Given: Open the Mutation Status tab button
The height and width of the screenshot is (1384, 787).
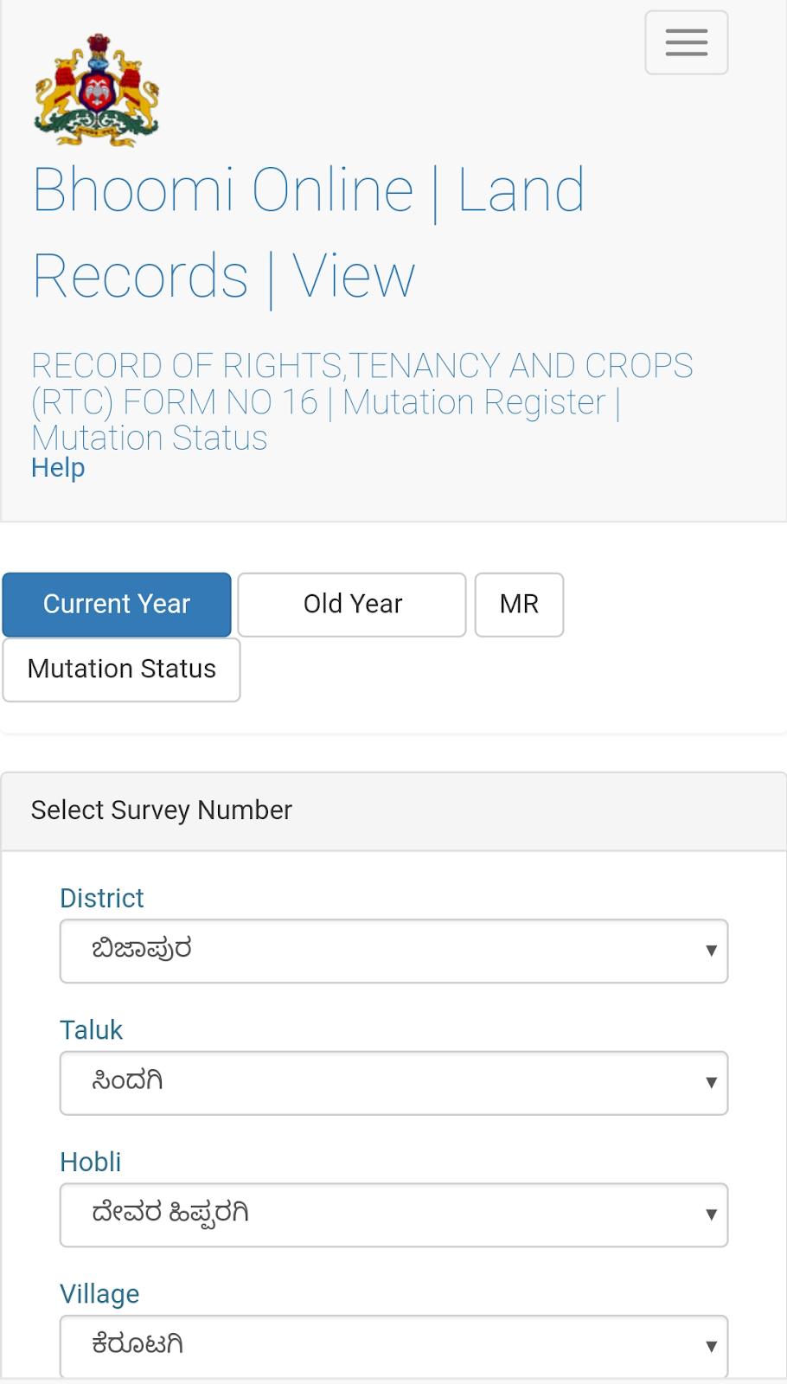Looking at the screenshot, I should click(x=121, y=669).
